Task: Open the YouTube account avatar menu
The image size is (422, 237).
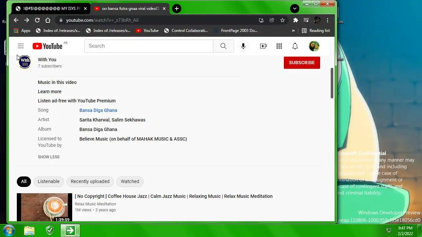Action: pyautogui.click(x=314, y=46)
